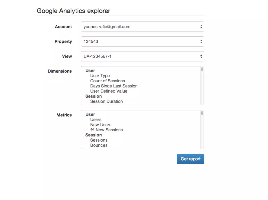268x200 pixels.
Task: Click the Account field label
Action: click(x=63, y=27)
